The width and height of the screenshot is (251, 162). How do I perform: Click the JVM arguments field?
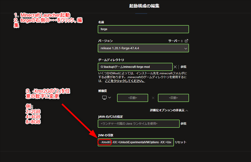[x=143, y=142]
